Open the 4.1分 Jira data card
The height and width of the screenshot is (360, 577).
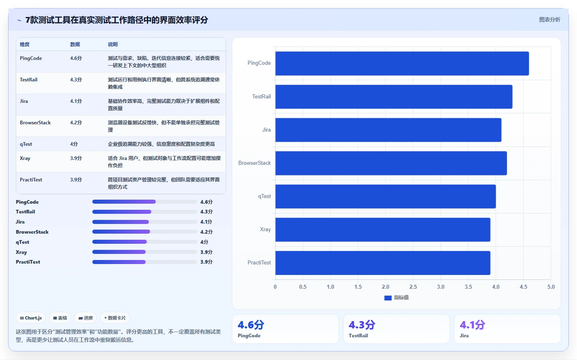[507, 329]
